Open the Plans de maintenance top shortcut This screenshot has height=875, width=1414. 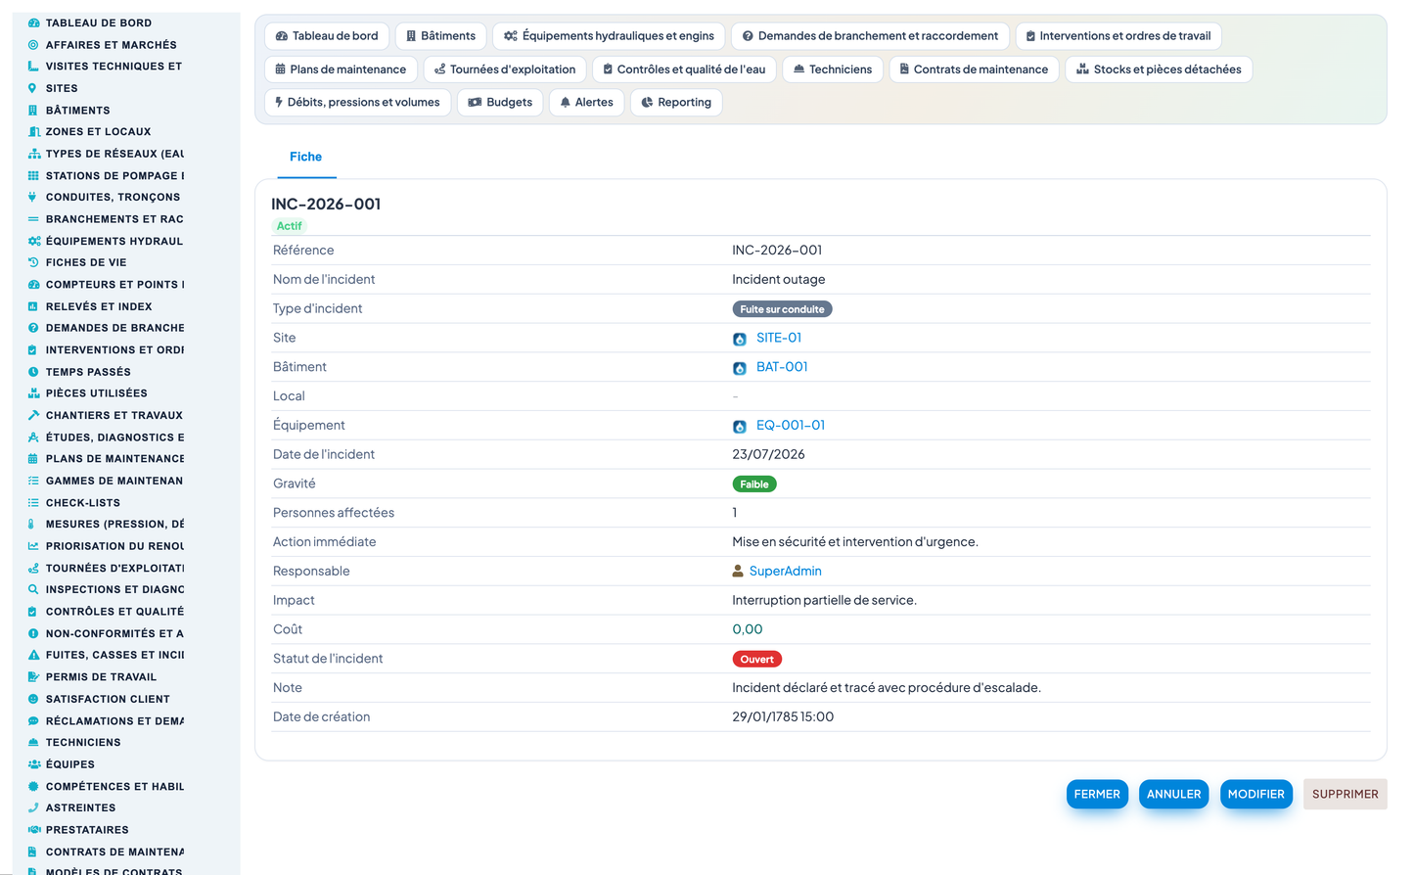tap(341, 69)
